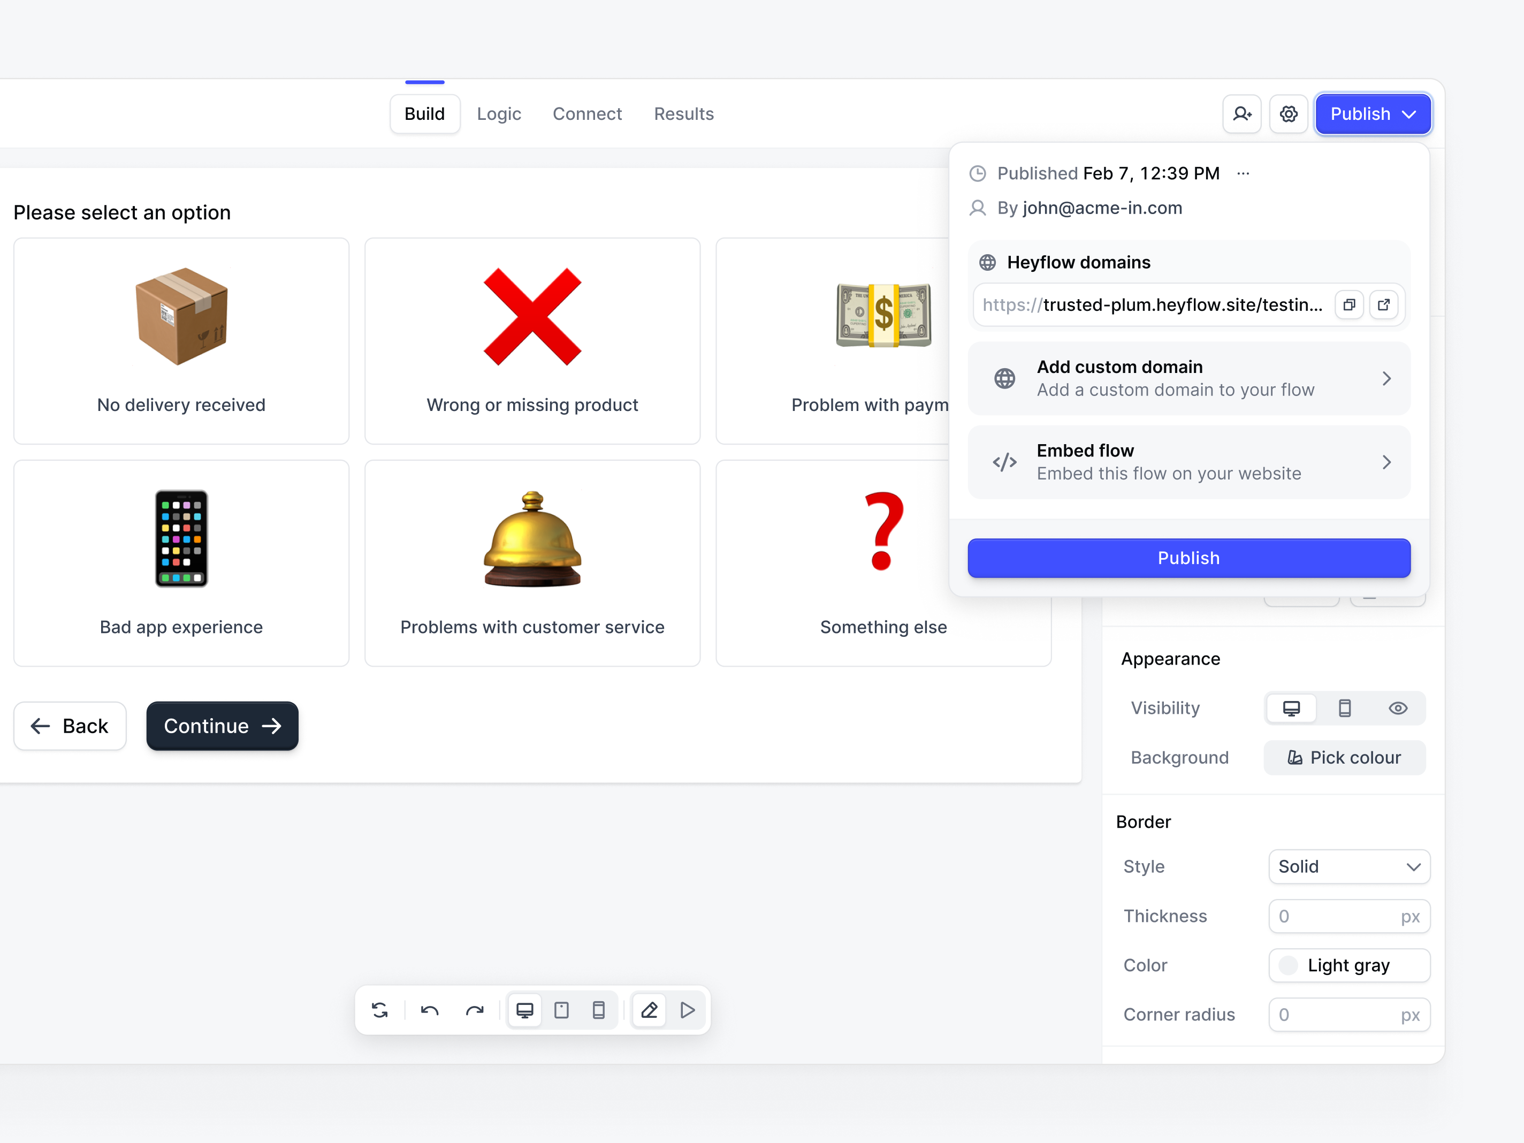
Task: Select edit mode pencil icon
Action: (x=649, y=1010)
